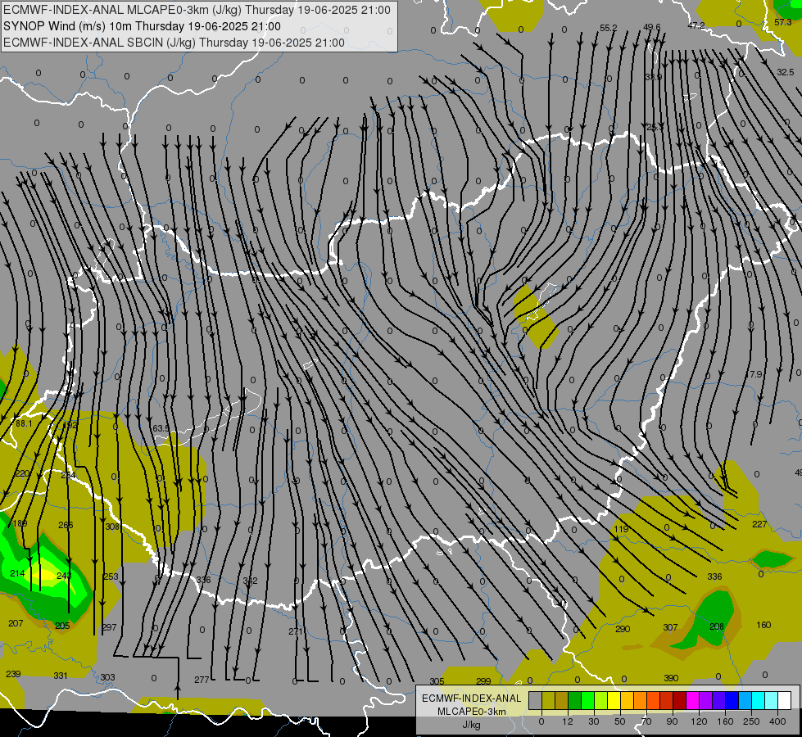Click the map value 239
The height and width of the screenshot is (737, 802).
coord(13,674)
